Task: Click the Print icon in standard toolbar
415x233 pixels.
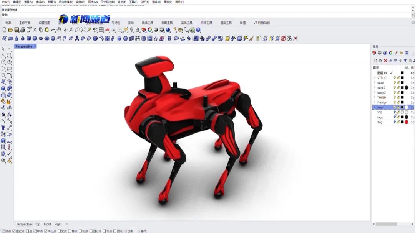Action: point(23,30)
